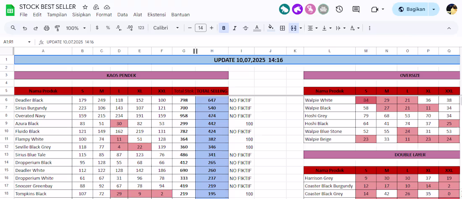Select column H header
The width and height of the screenshot is (462, 199).
[x=212, y=51]
